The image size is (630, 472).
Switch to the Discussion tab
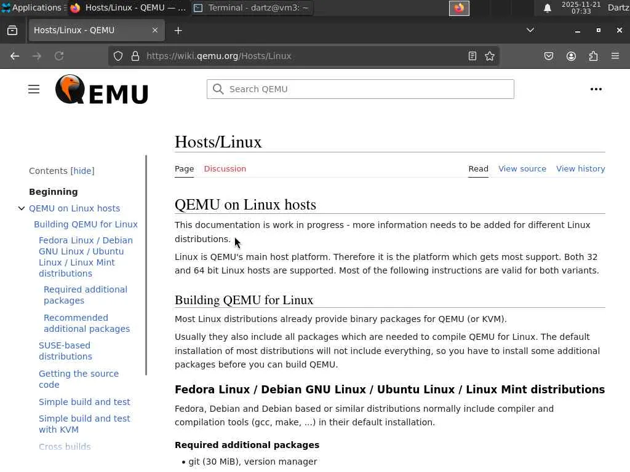click(225, 169)
